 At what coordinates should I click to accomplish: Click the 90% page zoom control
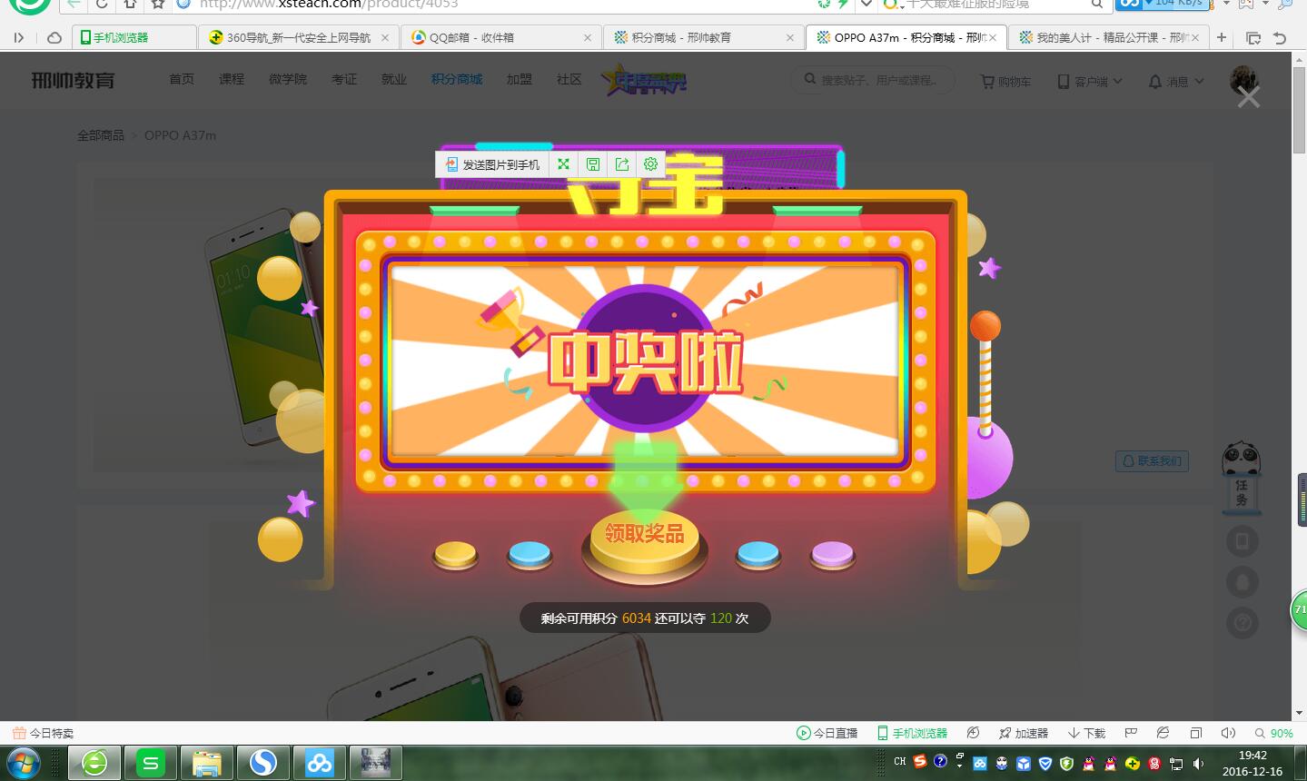tap(1273, 733)
